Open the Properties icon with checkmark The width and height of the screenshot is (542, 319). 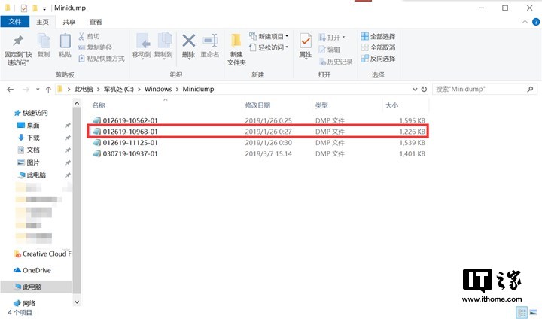click(x=305, y=44)
